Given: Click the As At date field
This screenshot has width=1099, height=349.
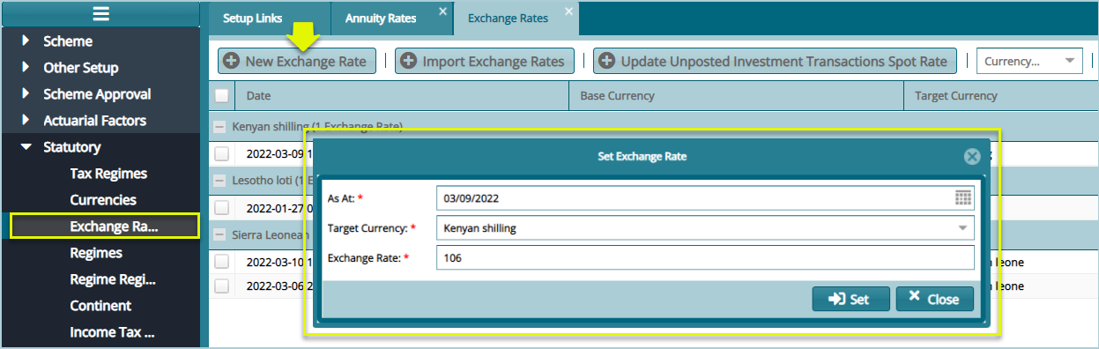Looking at the screenshot, I should (705, 197).
